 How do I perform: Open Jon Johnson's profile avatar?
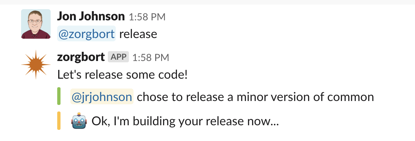click(x=36, y=24)
